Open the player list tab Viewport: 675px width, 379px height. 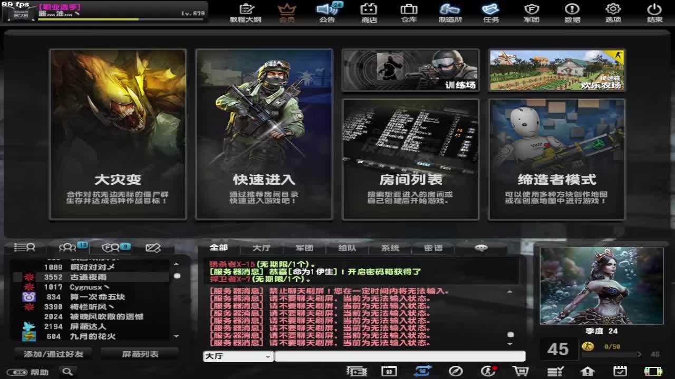tap(24, 247)
